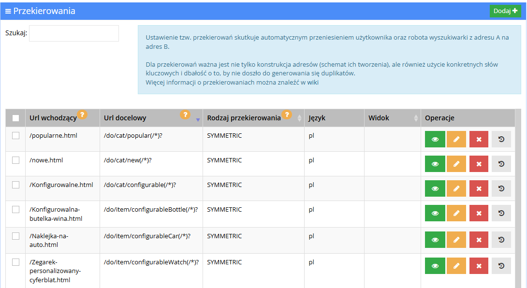Tick the /Zegarek-personalizowany-cyferblat.html row checkbox
This screenshot has height=288, width=527.
click(16, 262)
